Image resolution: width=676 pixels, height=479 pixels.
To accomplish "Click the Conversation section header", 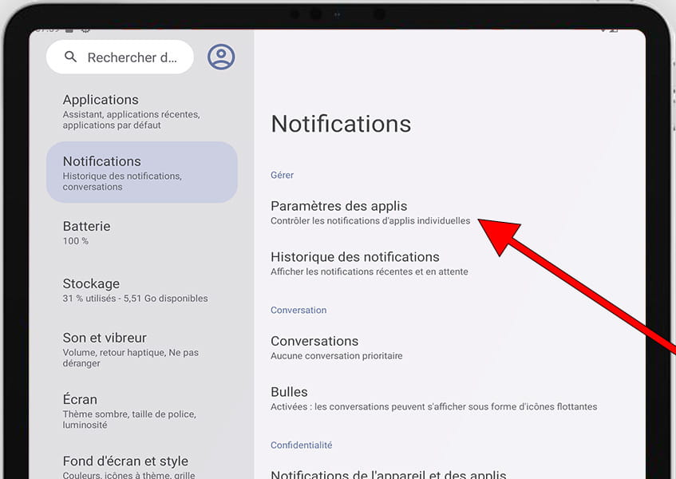I will click(298, 310).
